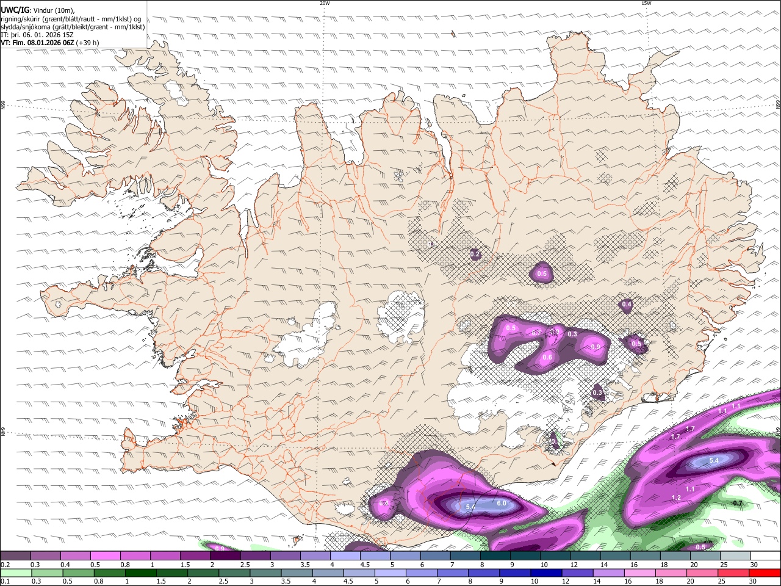This screenshot has width=781, height=586.
Task: Click the 0.2 value label on the map
Action: (475, 255)
